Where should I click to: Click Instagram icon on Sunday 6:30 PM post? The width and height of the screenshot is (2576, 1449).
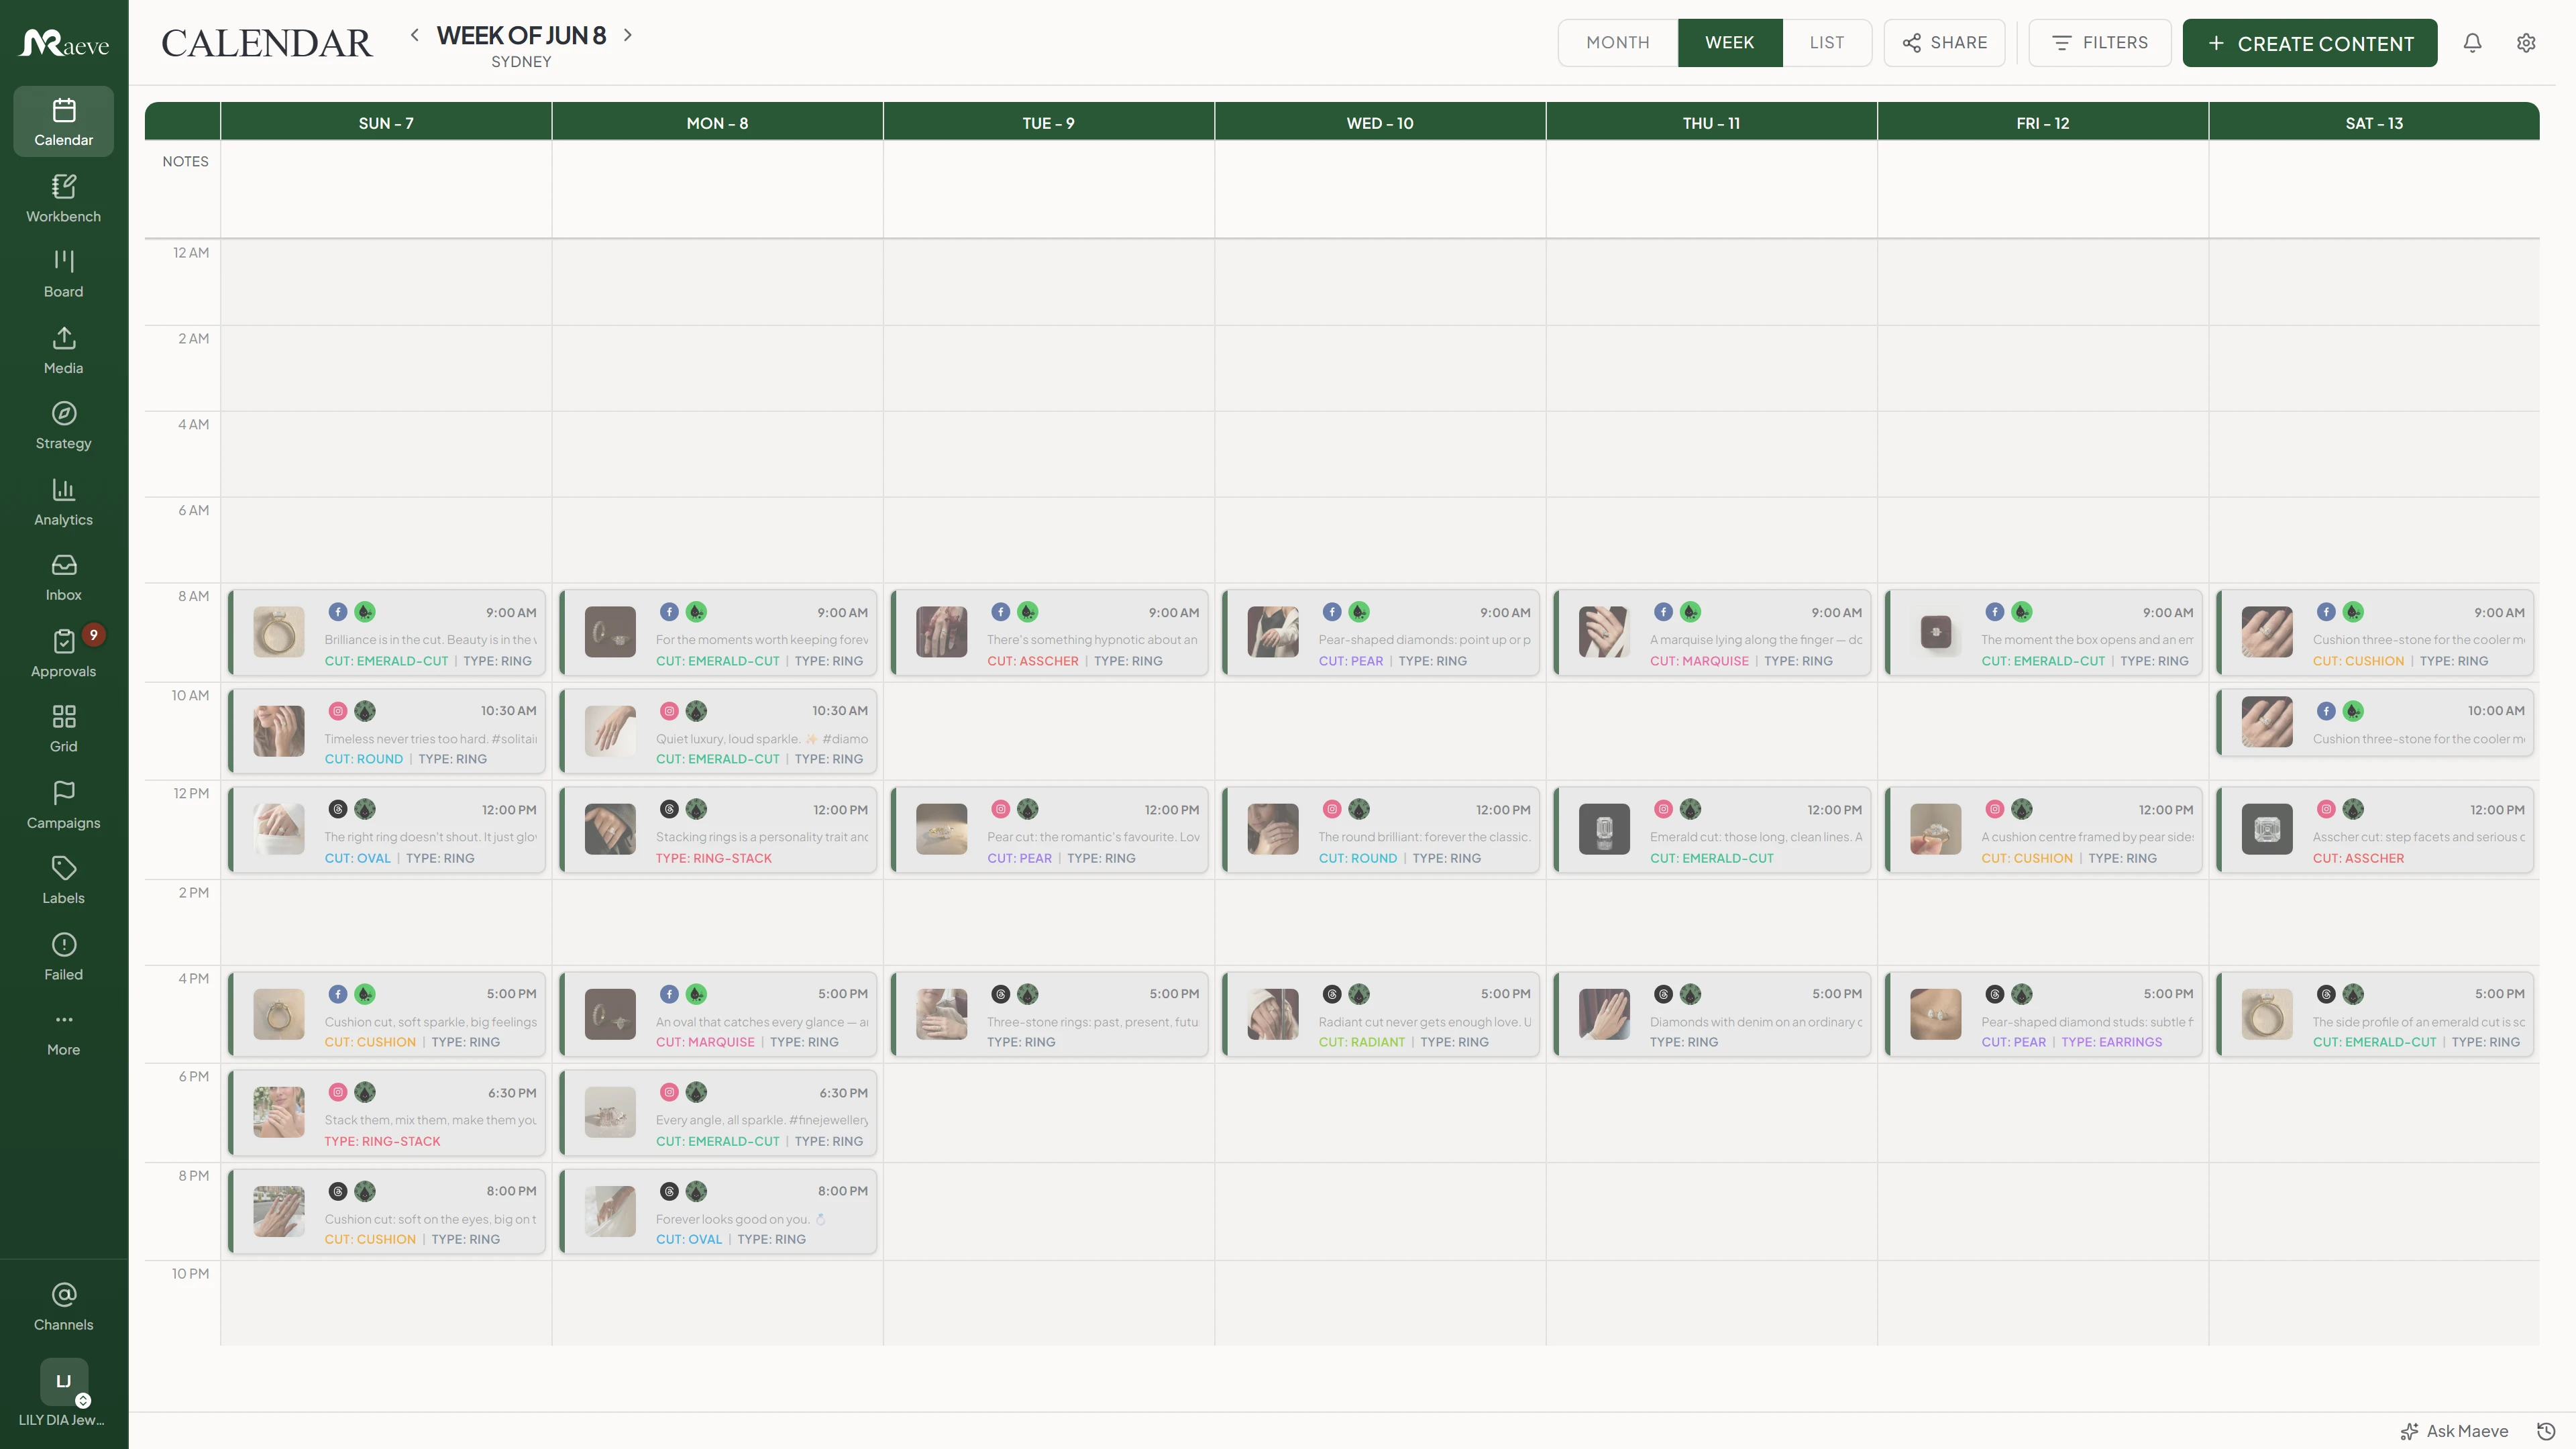tap(338, 1092)
